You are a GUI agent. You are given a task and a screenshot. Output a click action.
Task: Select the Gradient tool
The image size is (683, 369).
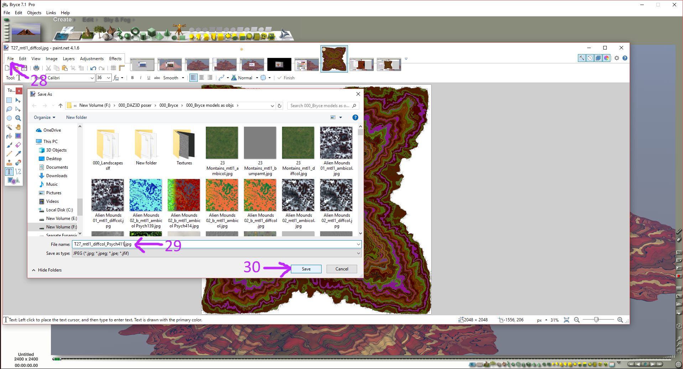pos(18,136)
